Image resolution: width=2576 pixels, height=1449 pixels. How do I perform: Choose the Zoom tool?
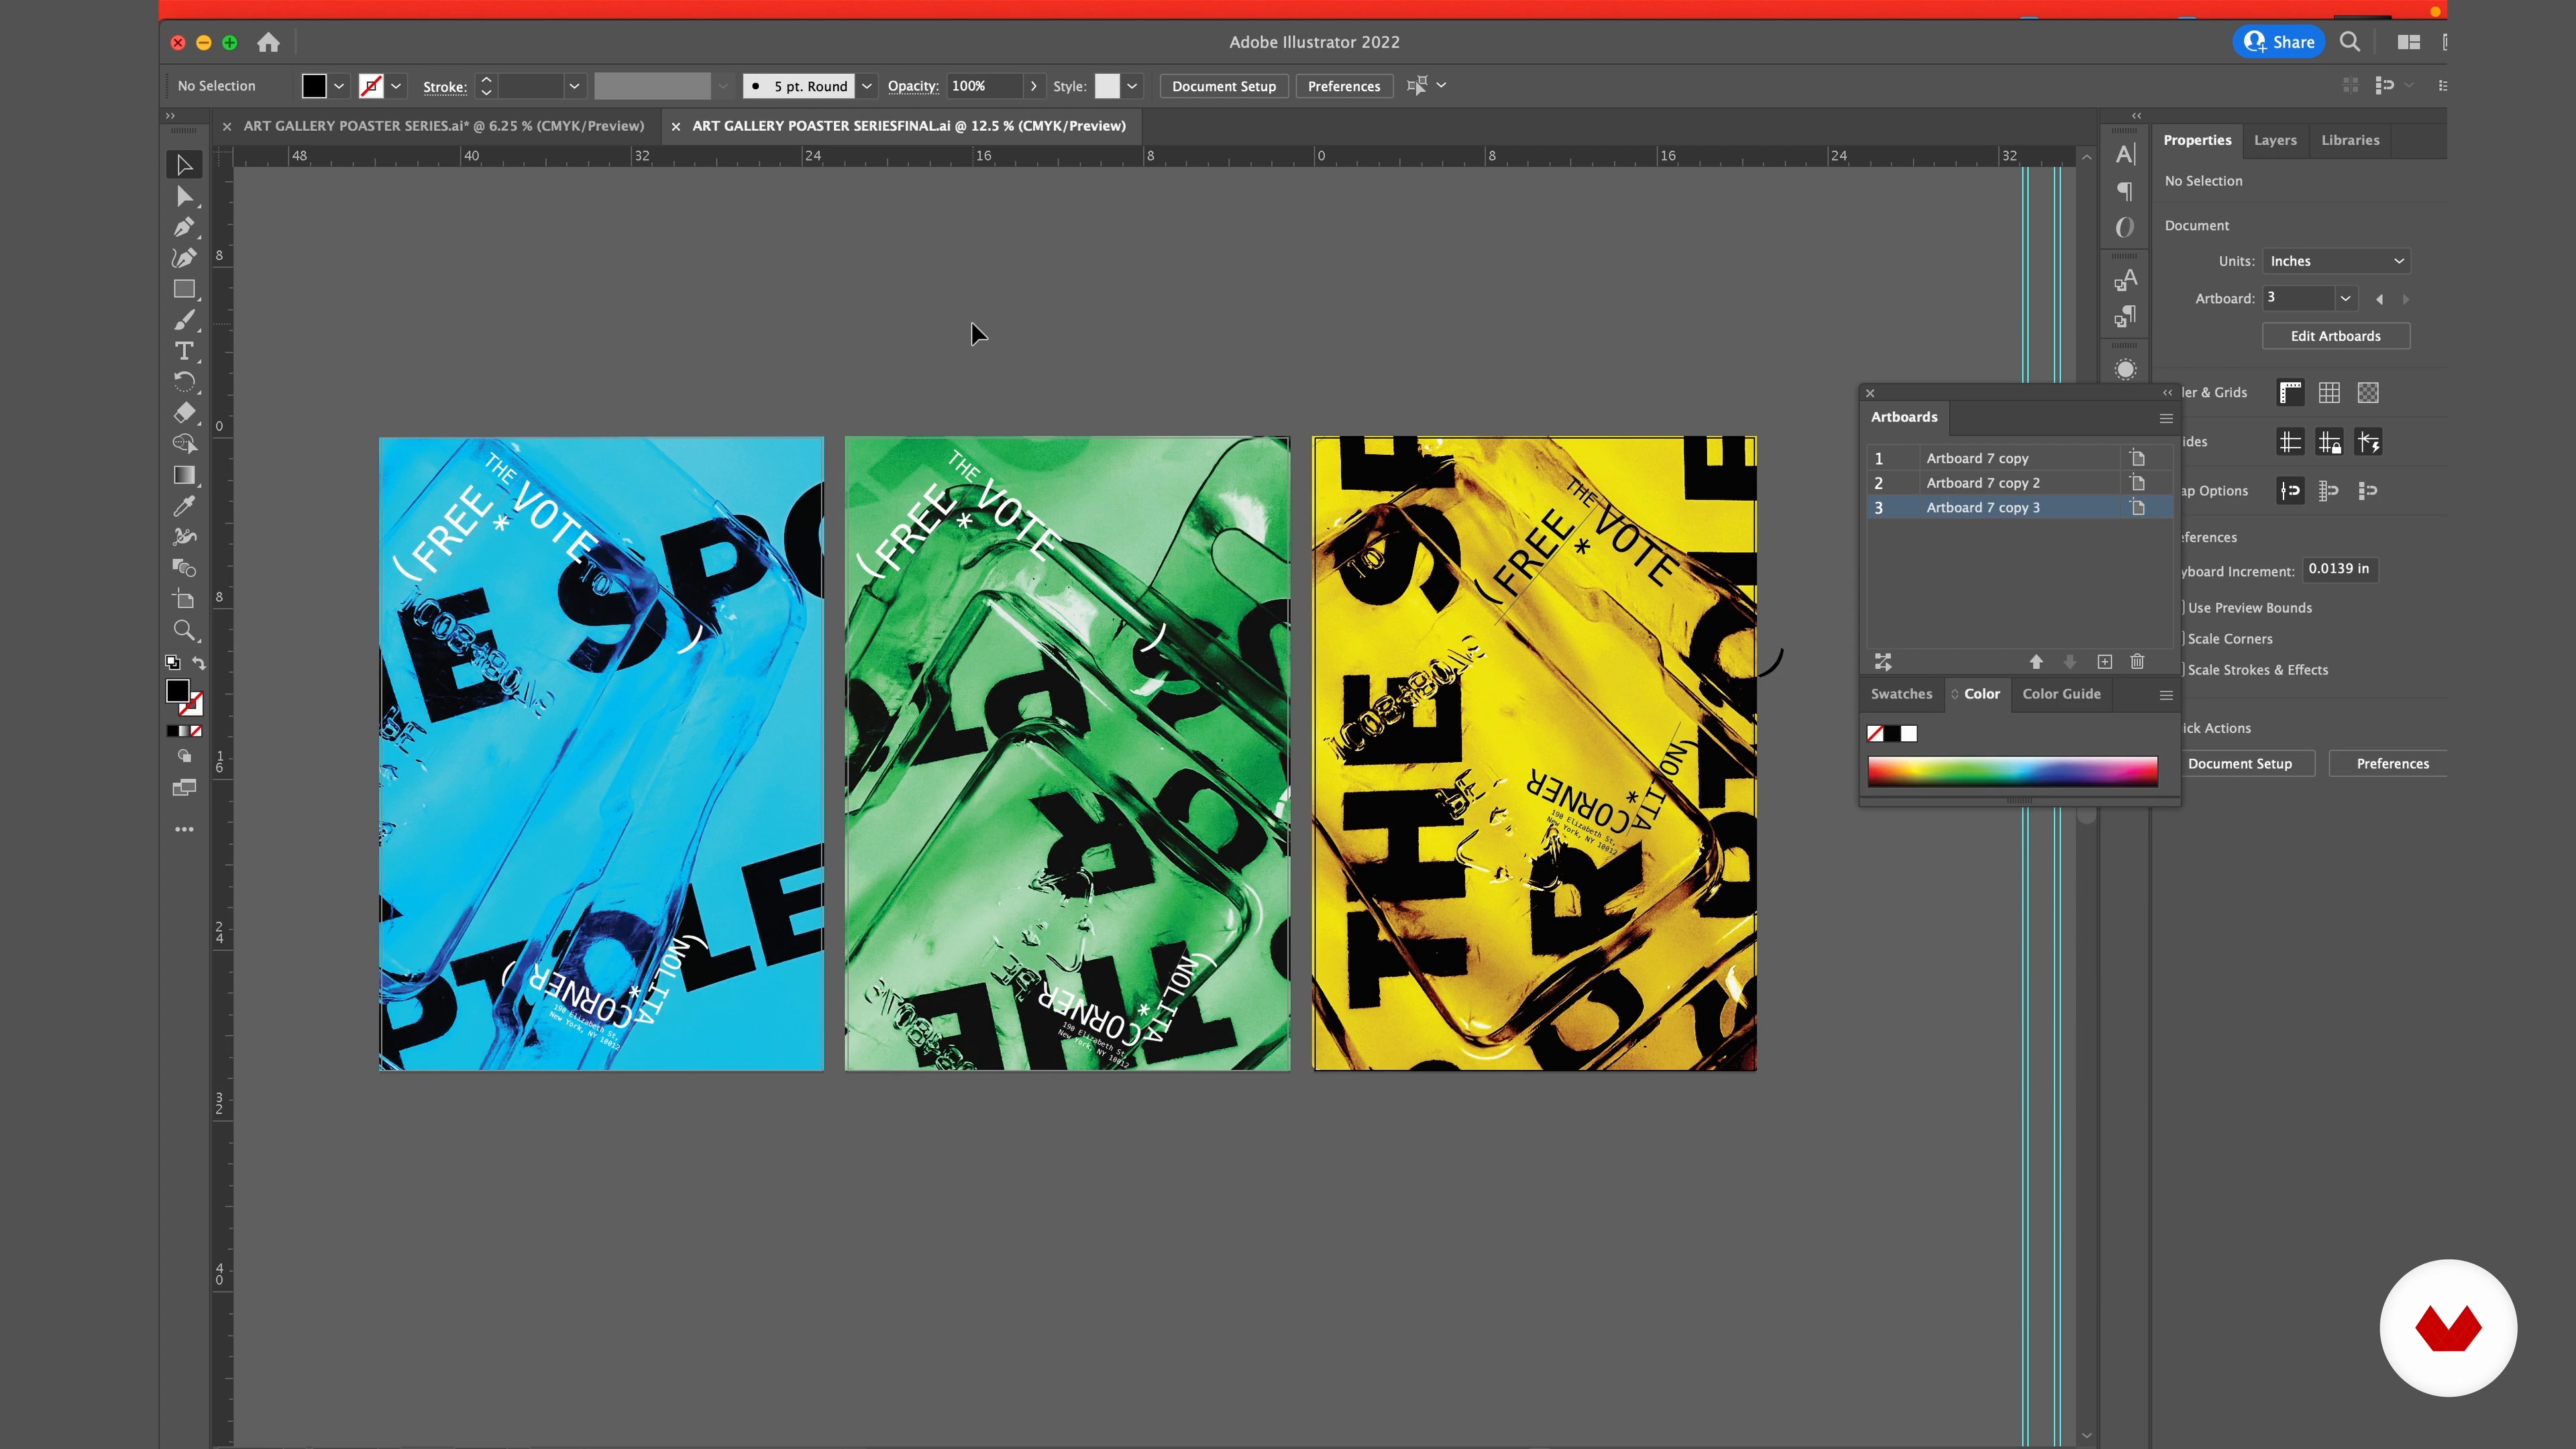184,630
